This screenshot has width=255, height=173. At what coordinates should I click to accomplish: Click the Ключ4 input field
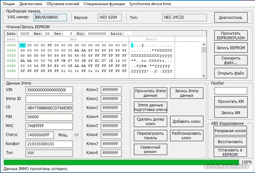click(x=111, y=117)
